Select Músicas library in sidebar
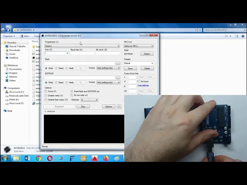Viewport: 247px width, 185px height. point(11,77)
